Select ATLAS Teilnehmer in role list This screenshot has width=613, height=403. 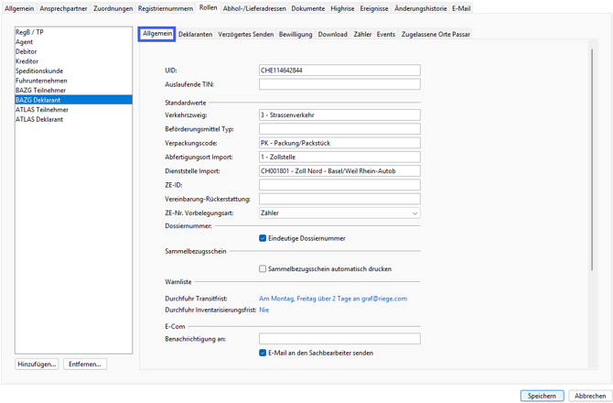coord(42,110)
